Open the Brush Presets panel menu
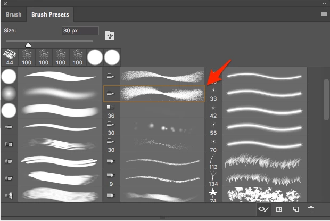This screenshot has height=221, width=330. (324, 14)
